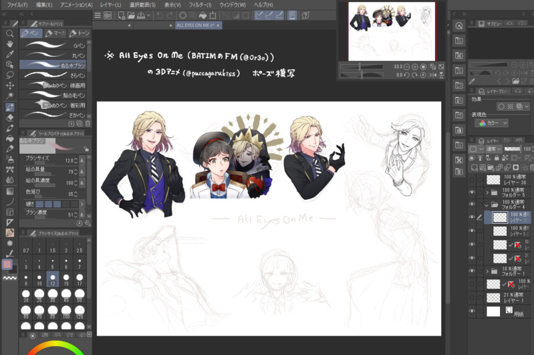Select the Lasso selection tool

[x=9, y=75]
